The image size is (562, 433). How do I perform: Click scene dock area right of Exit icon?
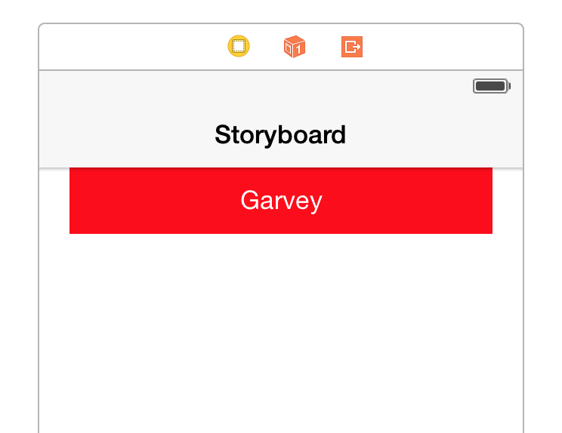pyautogui.click(x=446, y=47)
